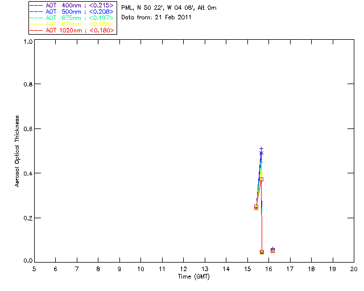The width and height of the screenshot is (364, 291).
Task: Click the blue asterisk marker near 0.49
Action: coord(261,153)
